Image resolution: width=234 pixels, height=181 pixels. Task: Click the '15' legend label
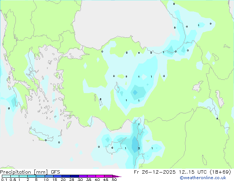pos(55,180)
